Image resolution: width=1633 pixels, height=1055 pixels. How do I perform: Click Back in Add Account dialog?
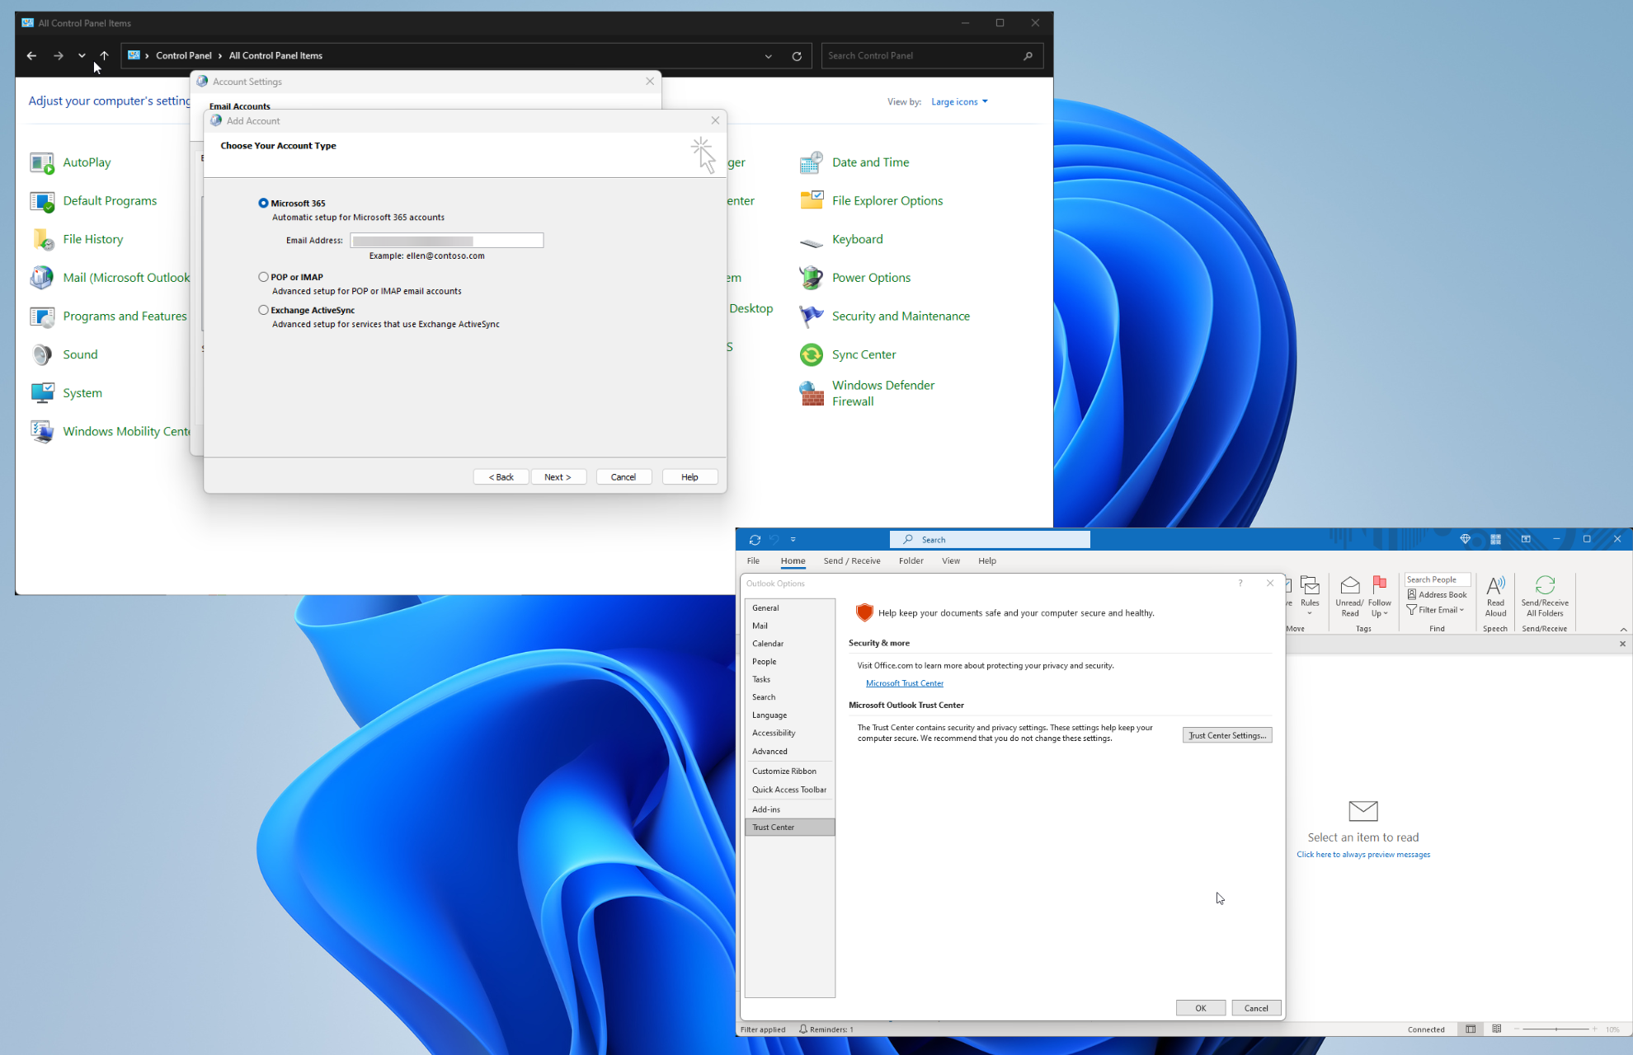pos(501,477)
